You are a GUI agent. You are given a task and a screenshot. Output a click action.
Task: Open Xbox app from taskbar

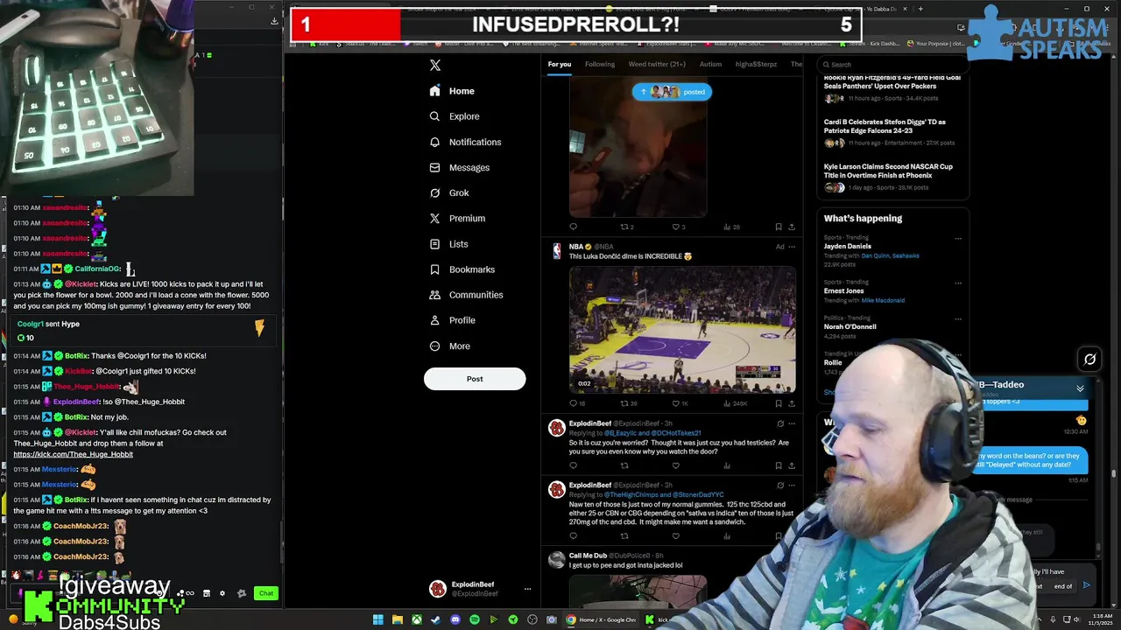(x=417, y=619)
